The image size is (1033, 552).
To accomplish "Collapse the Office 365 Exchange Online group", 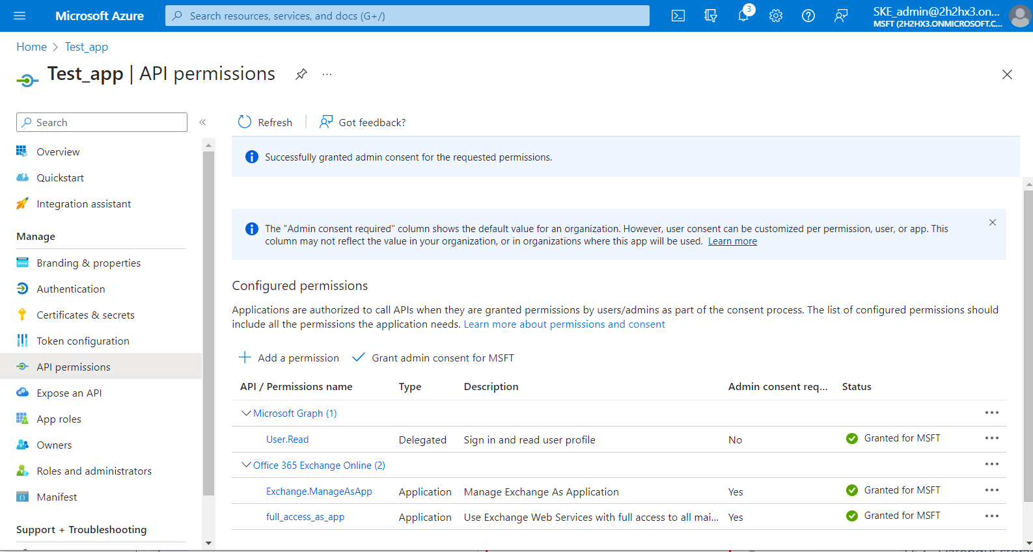I will pos(246,466).
